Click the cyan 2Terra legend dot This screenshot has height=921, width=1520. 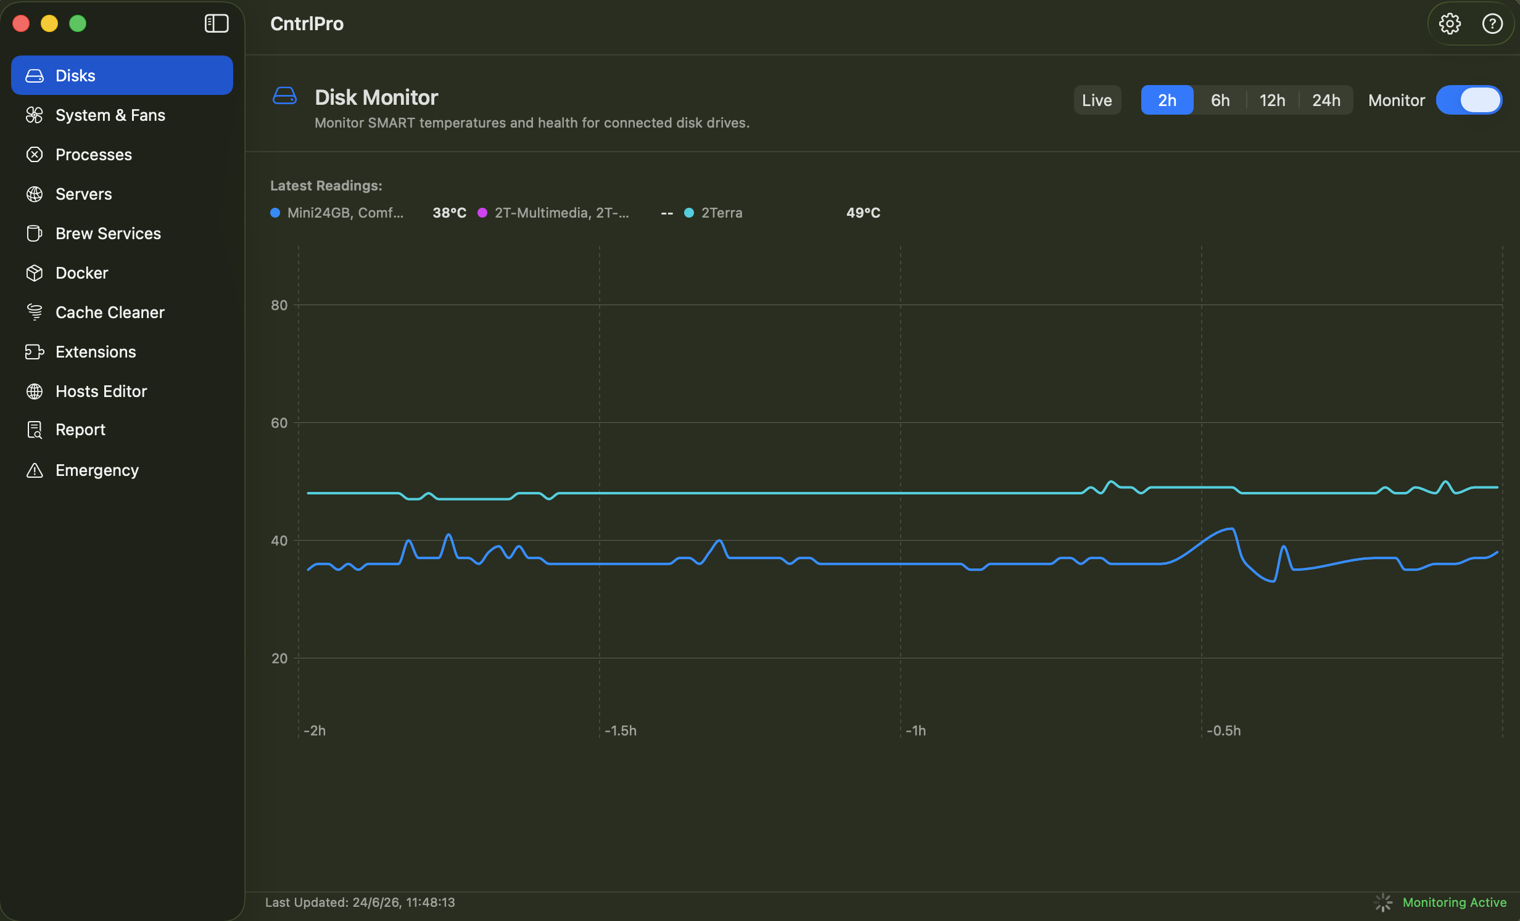pyautogui.click(x=689, y=213)
